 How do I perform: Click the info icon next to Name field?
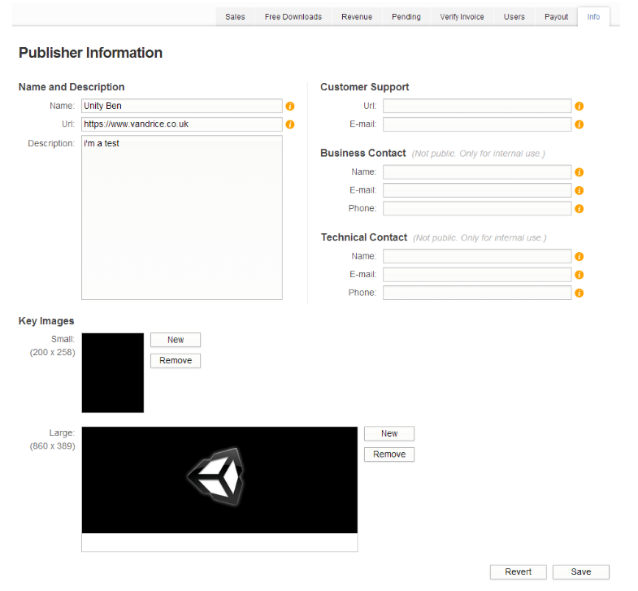pyautogui.click(x=289, y=106)
